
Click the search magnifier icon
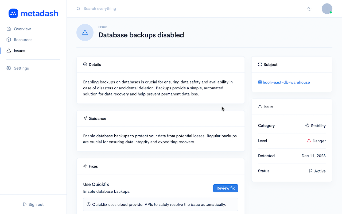[78, 9]
